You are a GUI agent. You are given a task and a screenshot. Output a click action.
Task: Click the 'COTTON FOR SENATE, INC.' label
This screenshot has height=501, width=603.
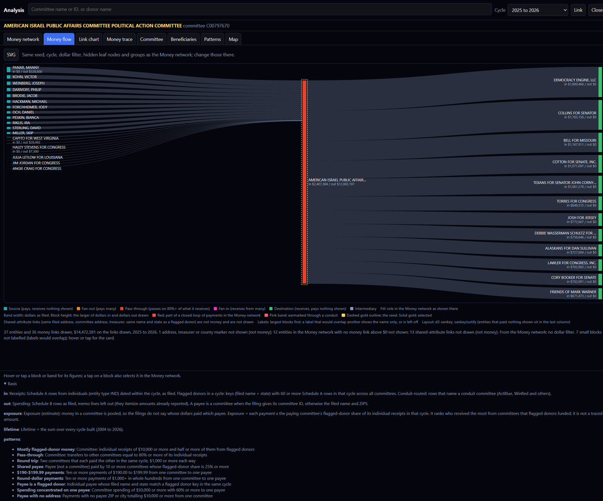[574, 162]
